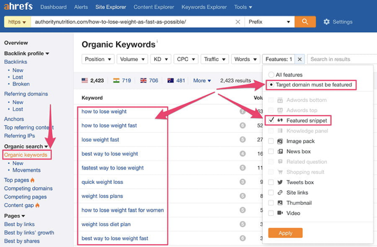Enable the Featured snippet checkbox
Screen dimensions: 377x247
[x=270, y=121]
